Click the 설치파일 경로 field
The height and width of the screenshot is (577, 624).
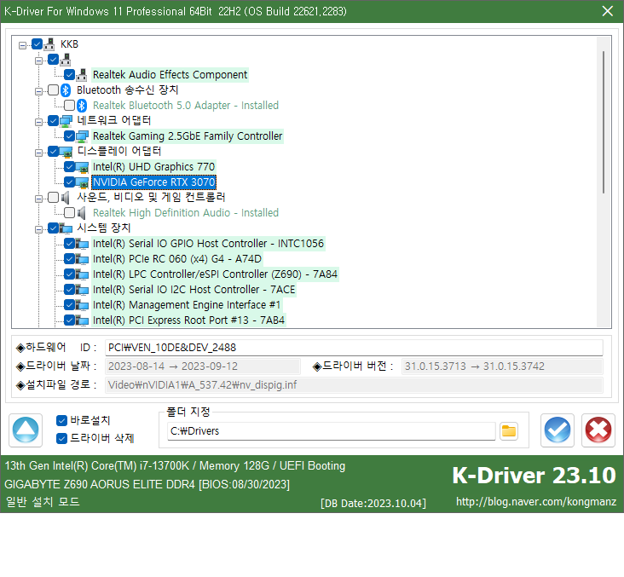click(x=354, y=385)
